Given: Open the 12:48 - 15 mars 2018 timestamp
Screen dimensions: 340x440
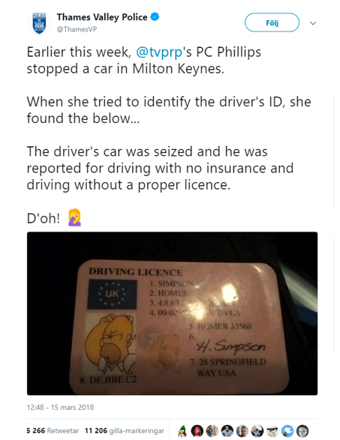Looking at the screenshot, I should pos(60,408).
